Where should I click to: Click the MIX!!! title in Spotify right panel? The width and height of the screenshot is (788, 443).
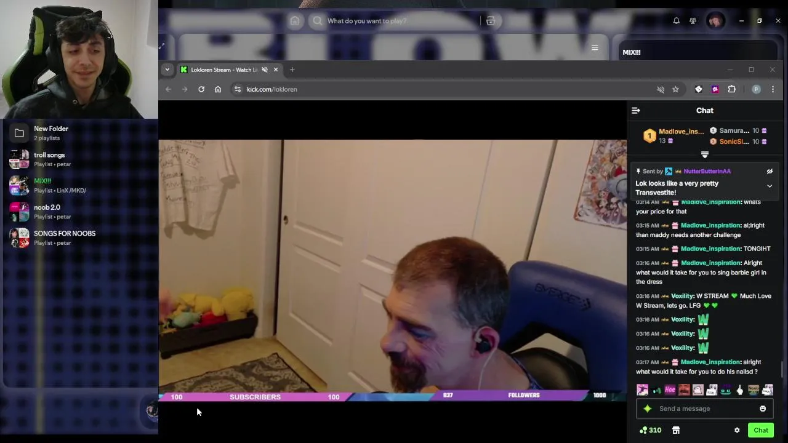[x=632, y=52]
